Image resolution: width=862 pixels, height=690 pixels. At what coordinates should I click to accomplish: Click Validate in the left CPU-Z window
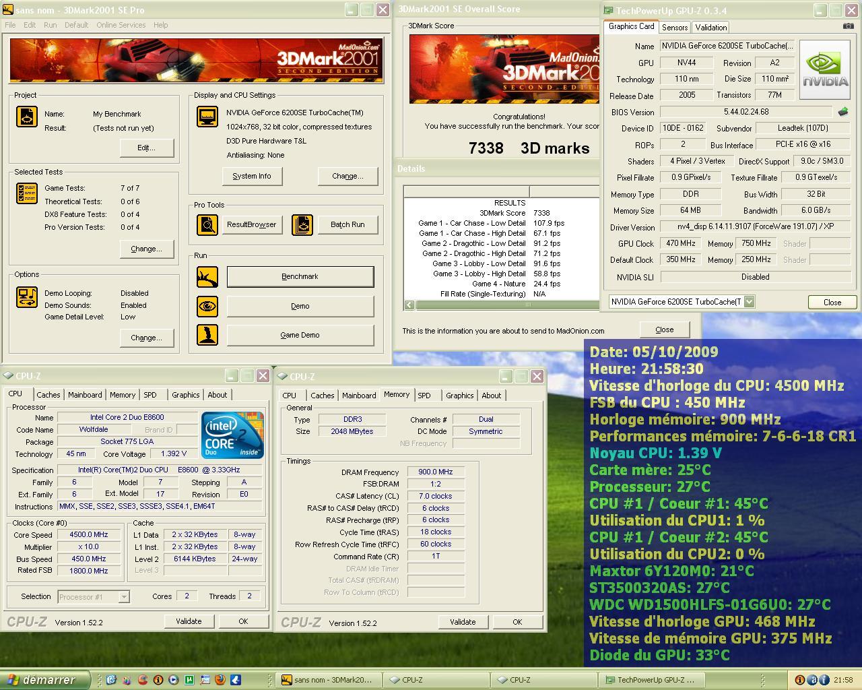189,621
